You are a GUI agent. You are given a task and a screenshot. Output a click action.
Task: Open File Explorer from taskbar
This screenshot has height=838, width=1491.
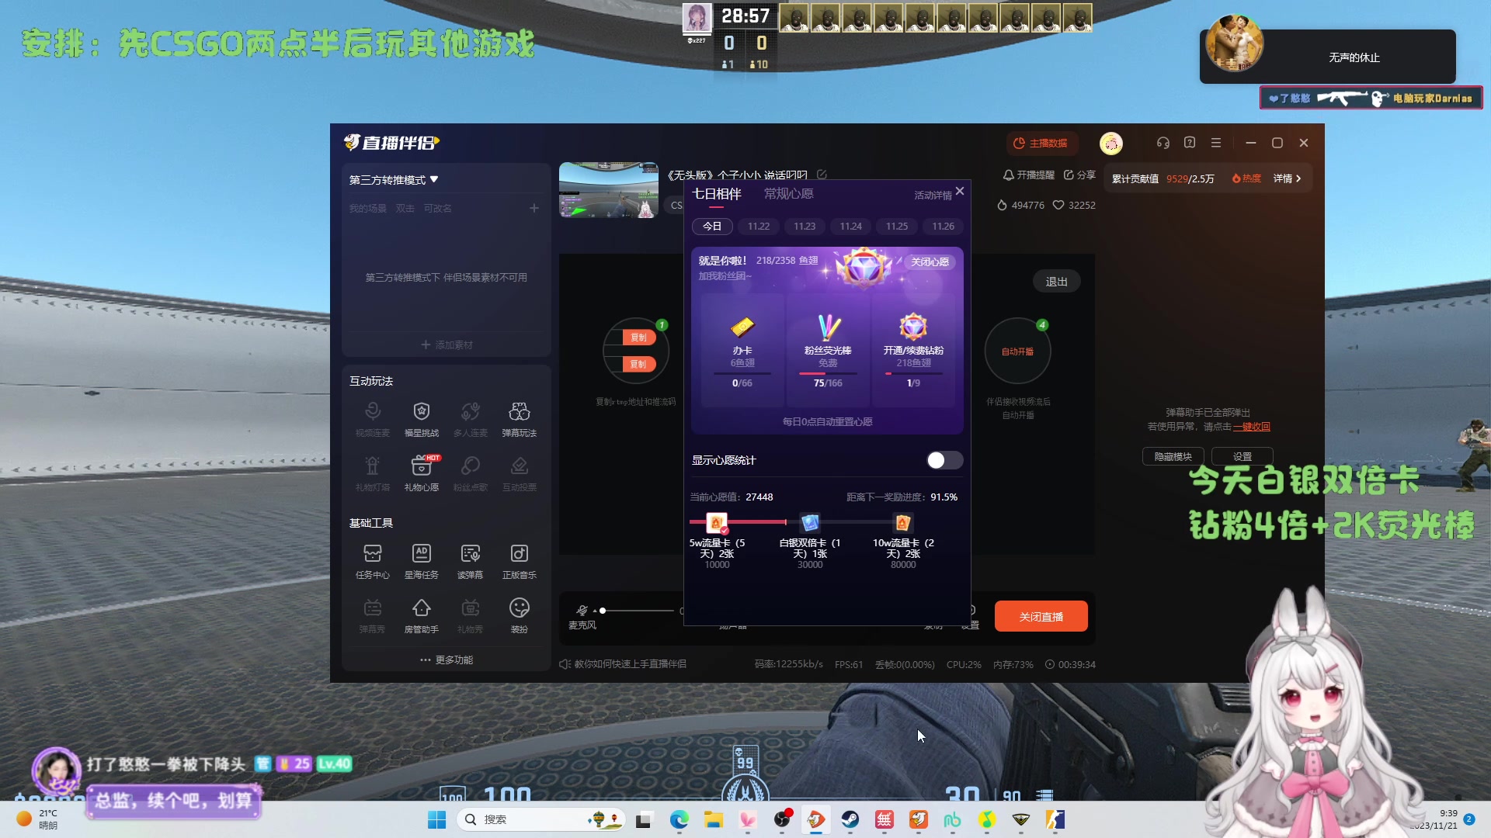tap(713, 819)
